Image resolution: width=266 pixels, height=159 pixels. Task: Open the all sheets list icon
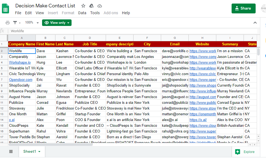(11, 152)
